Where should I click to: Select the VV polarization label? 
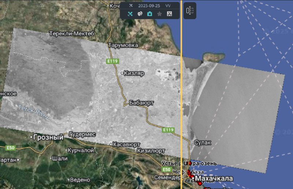point(168,6)
